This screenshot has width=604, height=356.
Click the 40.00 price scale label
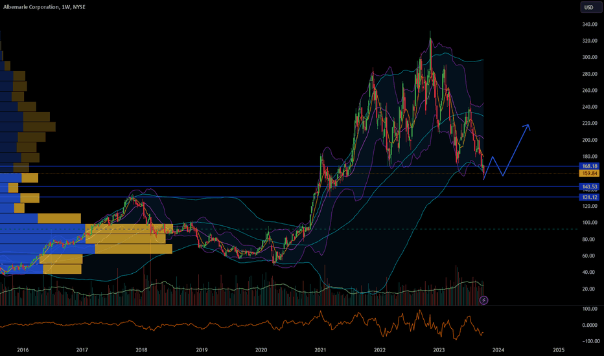coord(590,272)
